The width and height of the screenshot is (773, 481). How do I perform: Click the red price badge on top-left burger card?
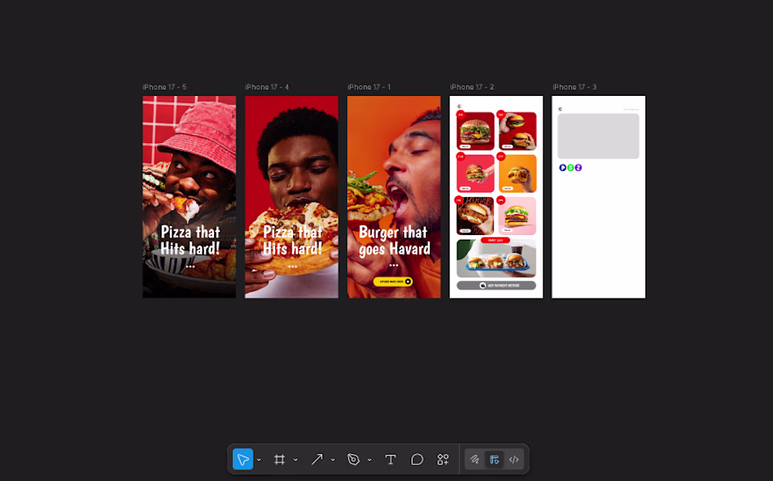tap(461, 114)
